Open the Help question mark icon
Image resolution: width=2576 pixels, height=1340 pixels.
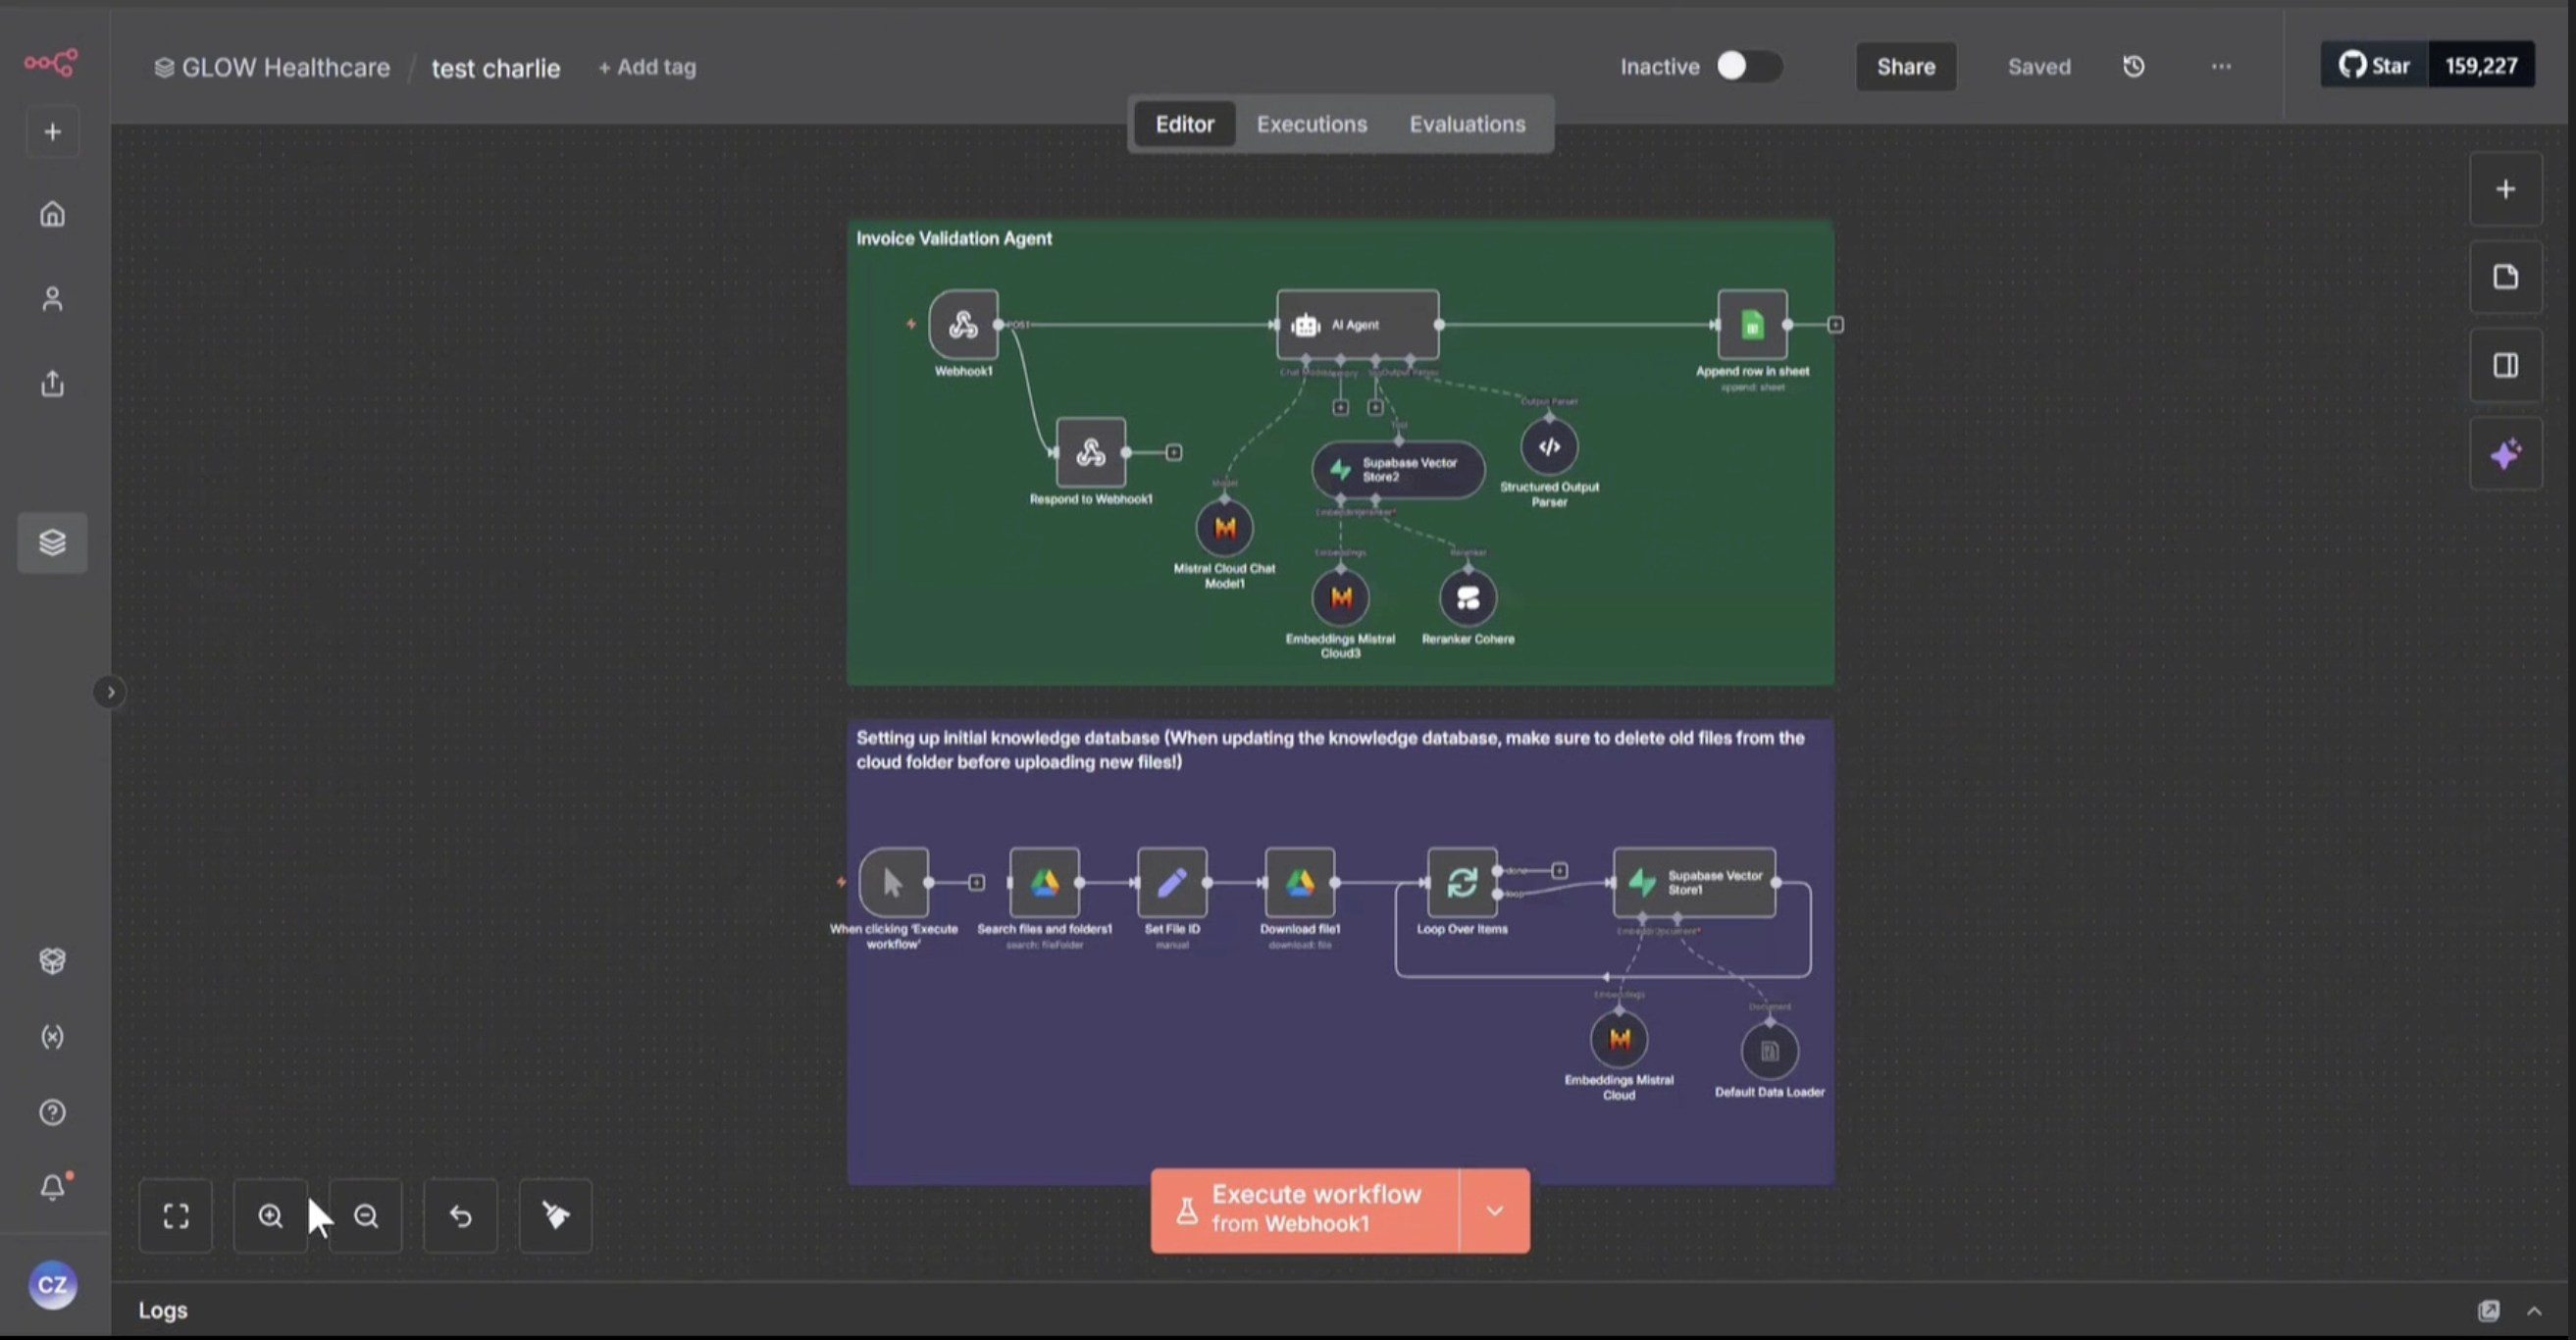52,1112
